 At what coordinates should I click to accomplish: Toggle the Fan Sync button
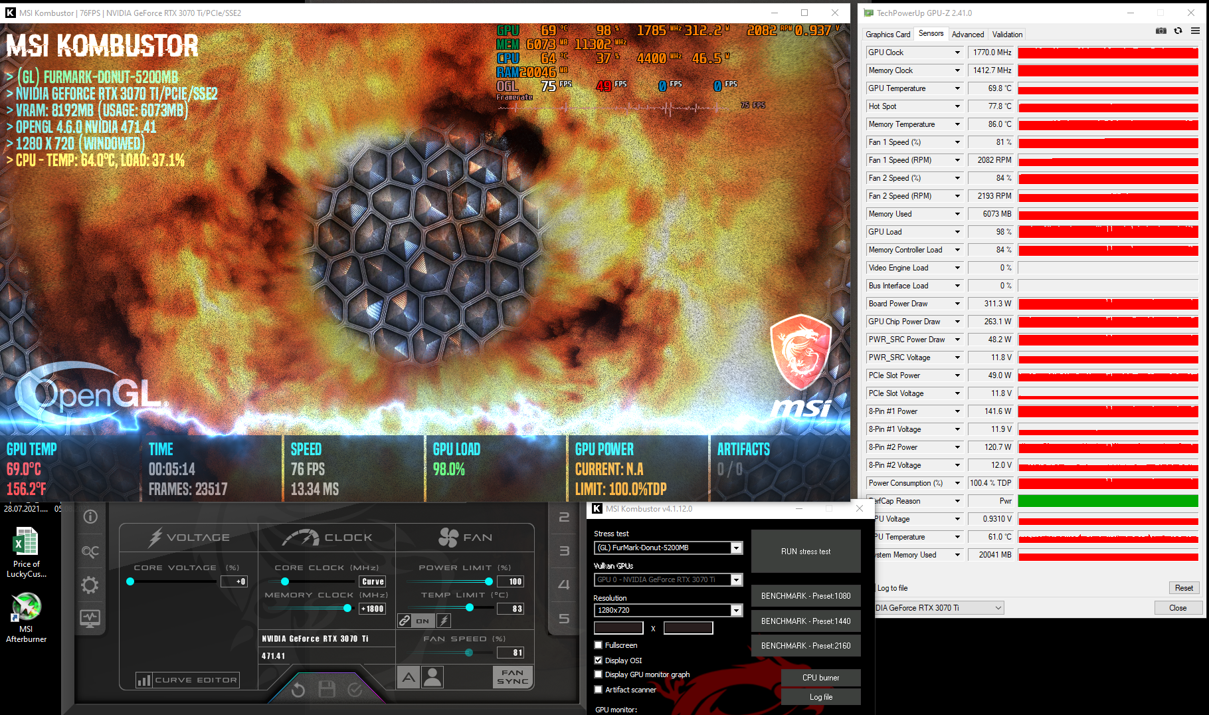click(513, 677)
